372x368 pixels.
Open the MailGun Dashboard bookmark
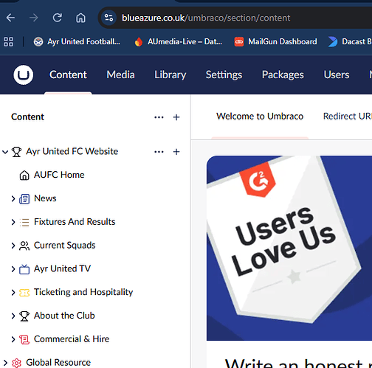click(x=276, y=41)
